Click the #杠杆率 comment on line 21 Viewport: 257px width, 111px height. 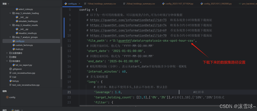(x=199, y=92)
